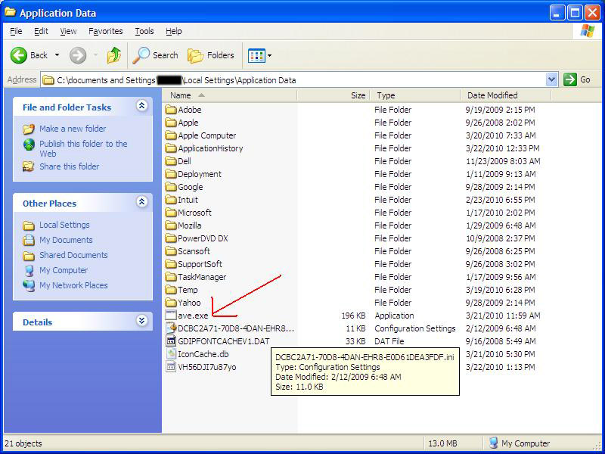Select the Apple Computer folder icon

click(171, 135)
